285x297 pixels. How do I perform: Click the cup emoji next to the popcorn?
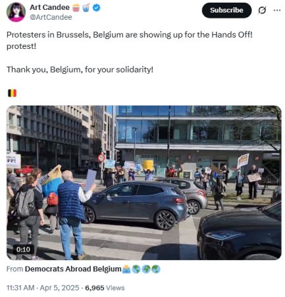click(x=86, y=8)
